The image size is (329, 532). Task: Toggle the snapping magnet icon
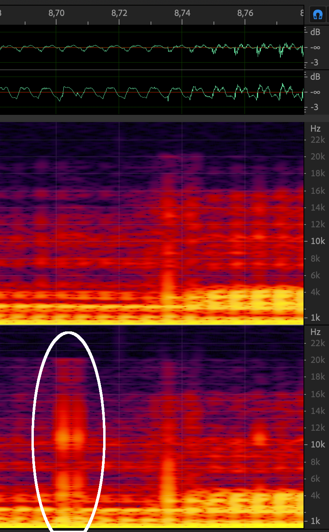coord(317,15)
